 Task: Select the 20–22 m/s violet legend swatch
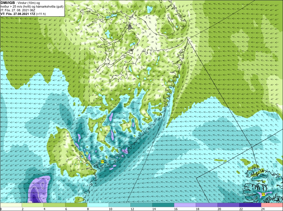228,205
